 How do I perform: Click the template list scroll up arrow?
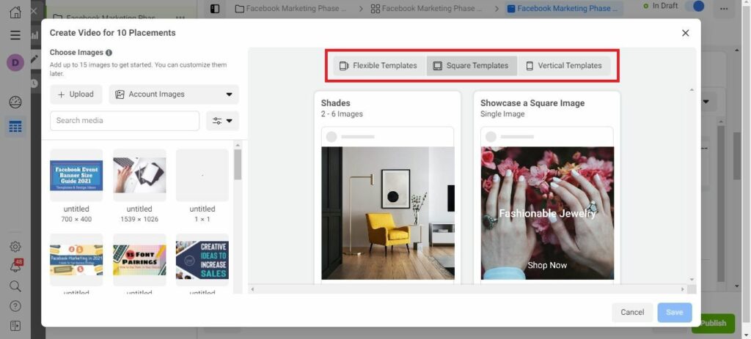(691, 90)
